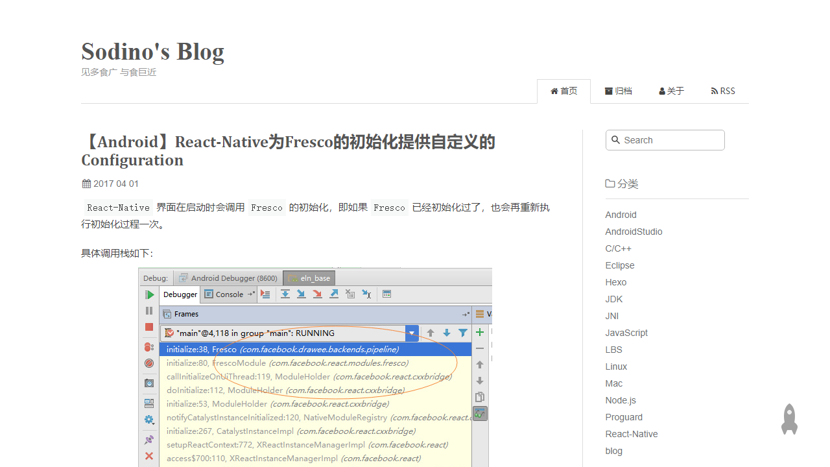Image resolution: width=830 pixels, height=467 pixels.
Task: Click the copy icon in the Variables side strip
Action: coord(480,397)
